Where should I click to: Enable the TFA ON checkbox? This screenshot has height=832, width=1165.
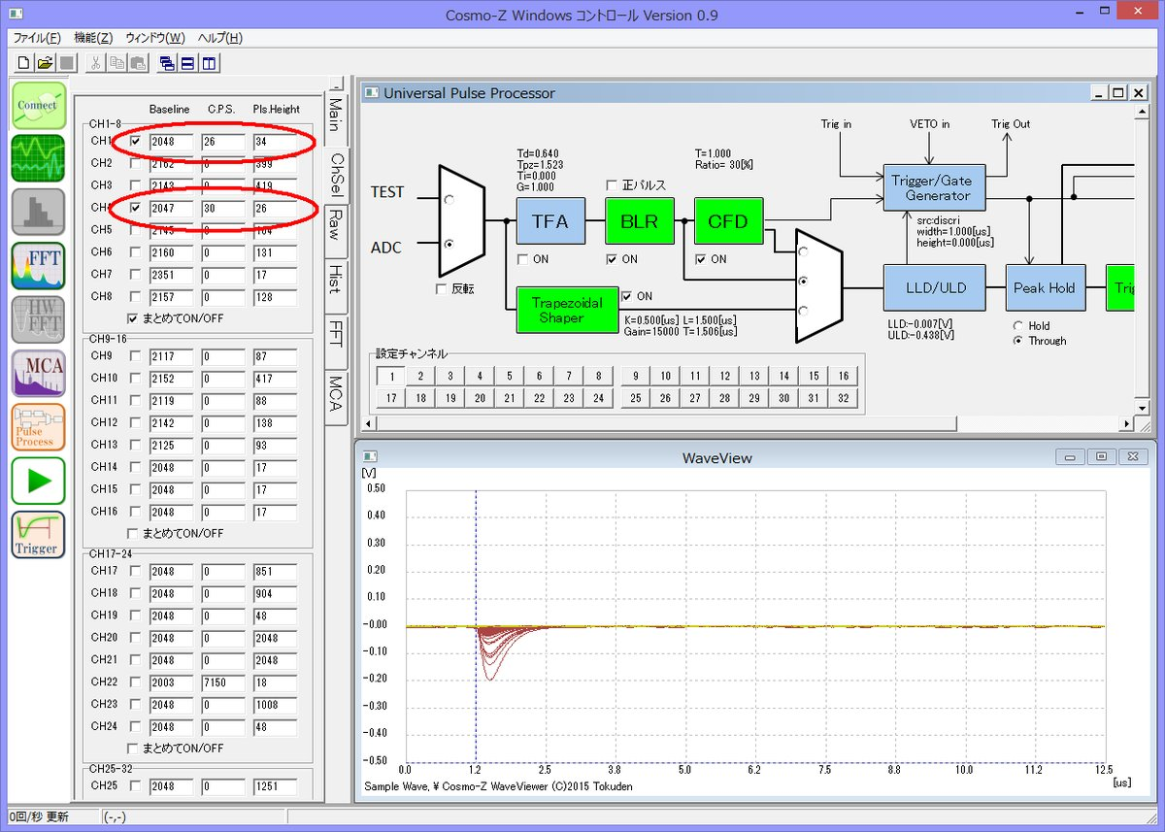[523, 259]
